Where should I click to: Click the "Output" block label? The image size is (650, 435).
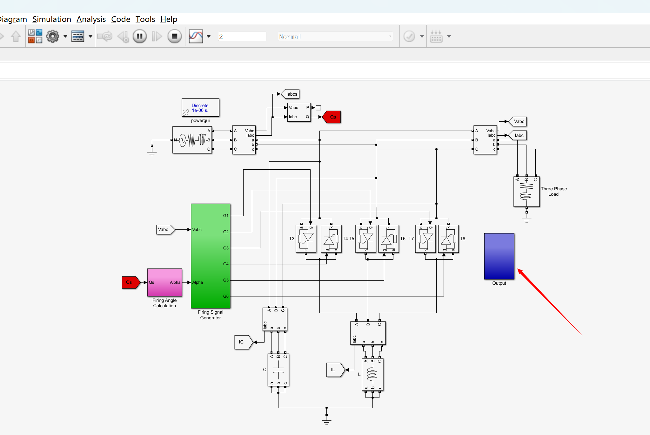[499, 283]
